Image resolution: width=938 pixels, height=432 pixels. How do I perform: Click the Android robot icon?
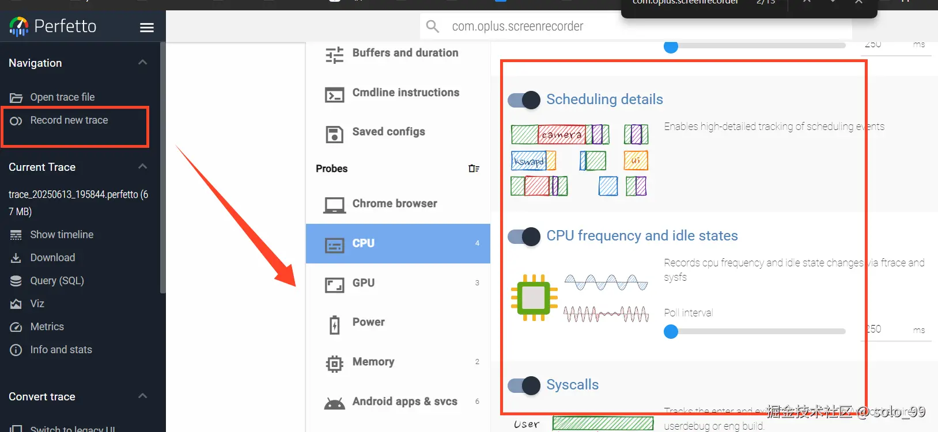pyautogui.click(x=334, y=404)
